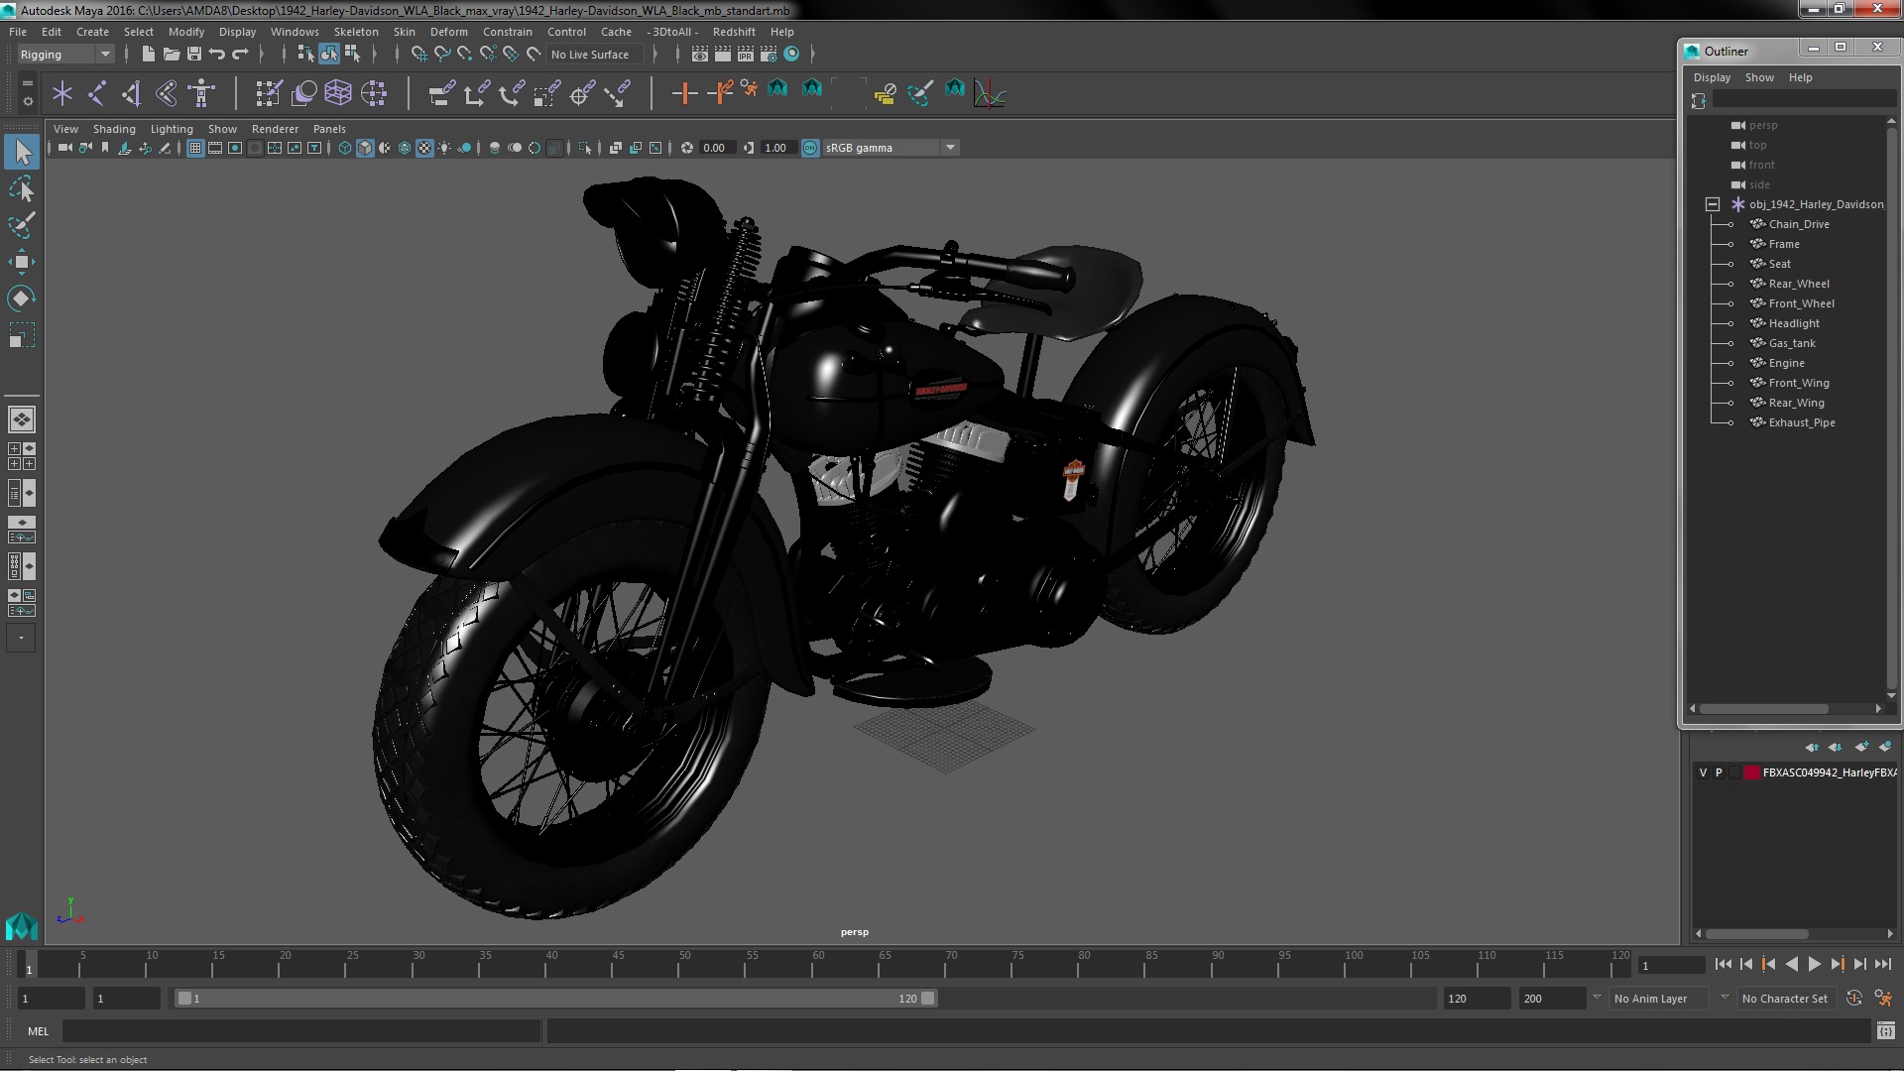The width and height of the screenshot is (1904, 1071).
Task: Open Render Settings clapper-with-gear icon
Action: [x=768, y=54]
